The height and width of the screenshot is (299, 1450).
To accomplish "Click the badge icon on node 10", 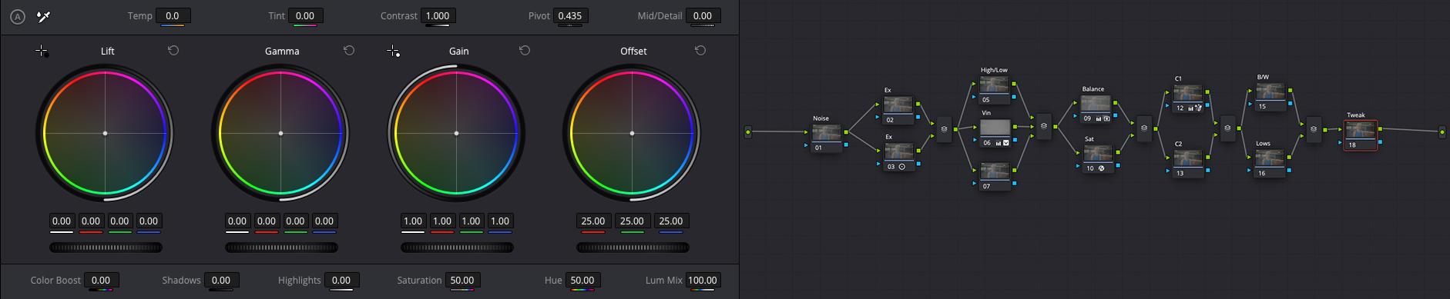I will [x=1101, y=168].
